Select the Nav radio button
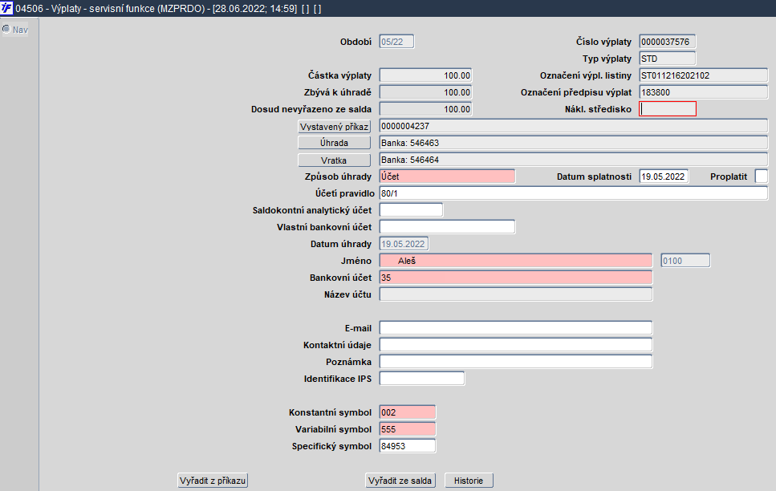776x491 pixels. (x=6, y=29)
